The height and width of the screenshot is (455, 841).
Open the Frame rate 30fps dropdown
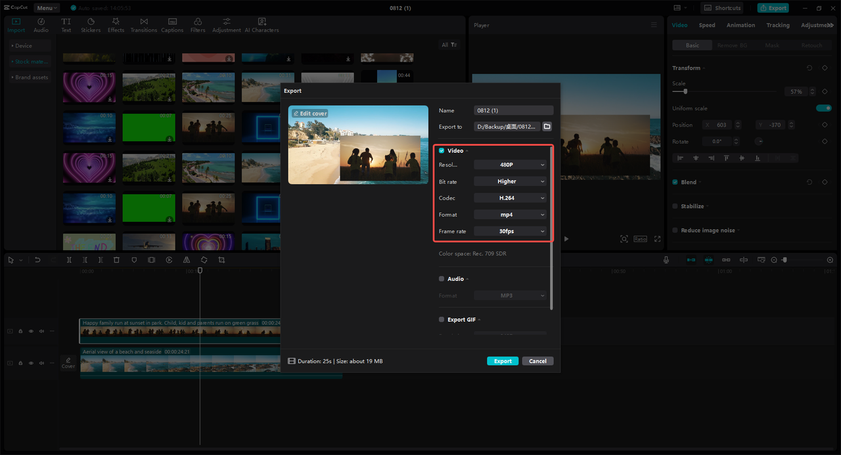(x=511, y=231)
